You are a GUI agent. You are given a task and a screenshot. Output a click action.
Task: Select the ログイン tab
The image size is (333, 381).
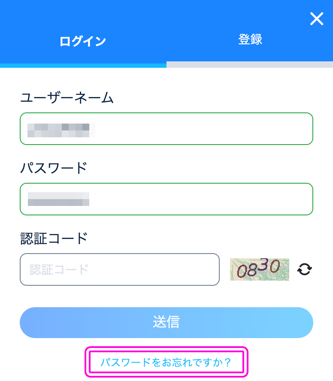coord(83,41)
